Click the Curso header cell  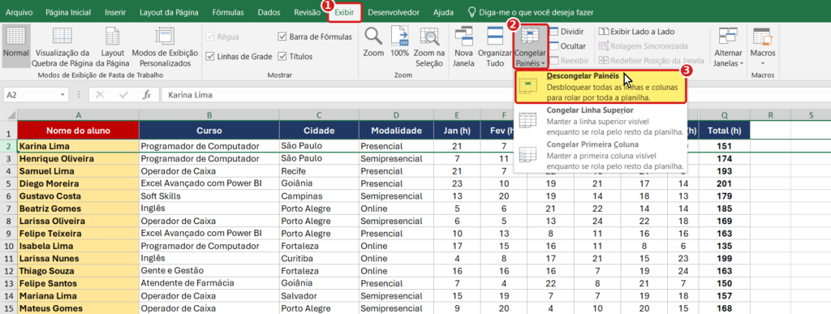[x=209, y=131]
